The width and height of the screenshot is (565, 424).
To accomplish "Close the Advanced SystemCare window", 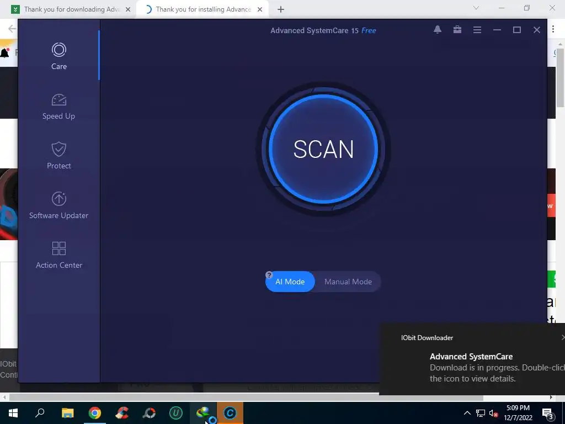I will [x=536, y=30].
